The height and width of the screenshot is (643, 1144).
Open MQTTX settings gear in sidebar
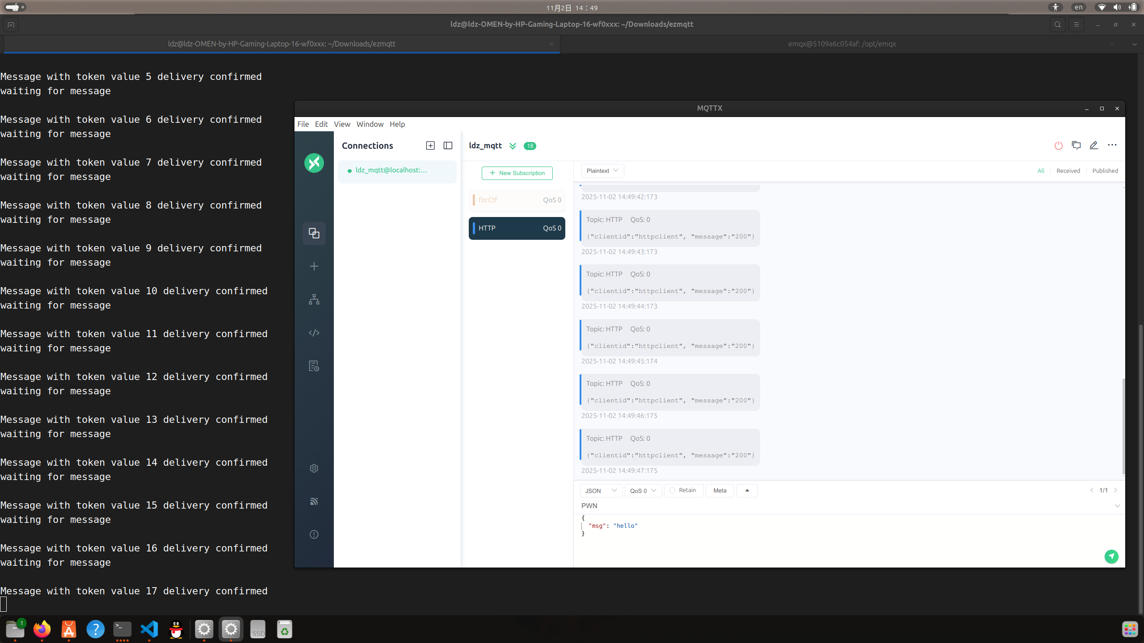314,468
